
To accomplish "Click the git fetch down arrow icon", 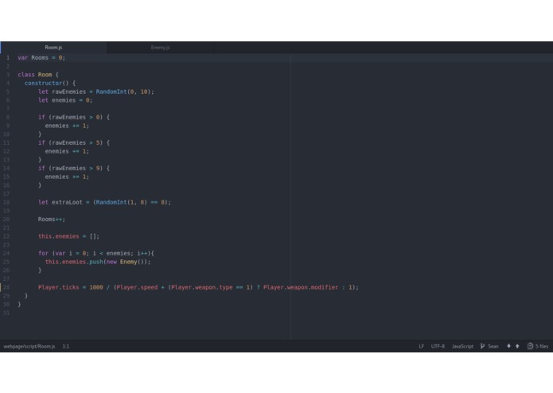I will pyautogui.click(x=508, y=346).
